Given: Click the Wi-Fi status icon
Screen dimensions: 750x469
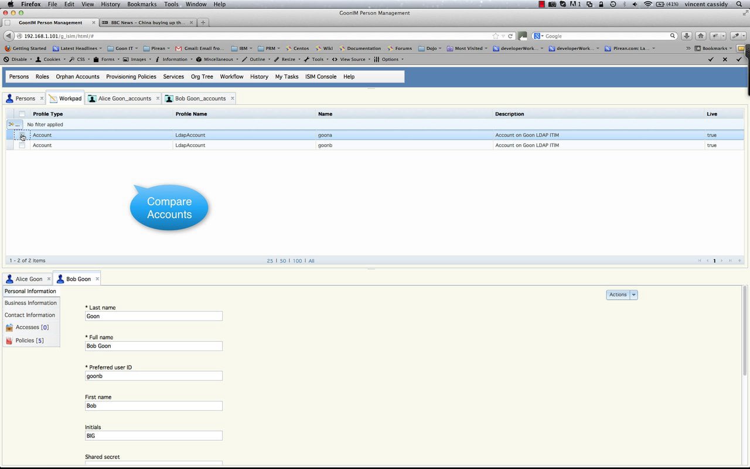Looking at the screenshot, I should click(x=647, y=4).
